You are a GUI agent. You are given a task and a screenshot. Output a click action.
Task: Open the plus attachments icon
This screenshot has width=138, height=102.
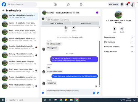coord(43,93)
